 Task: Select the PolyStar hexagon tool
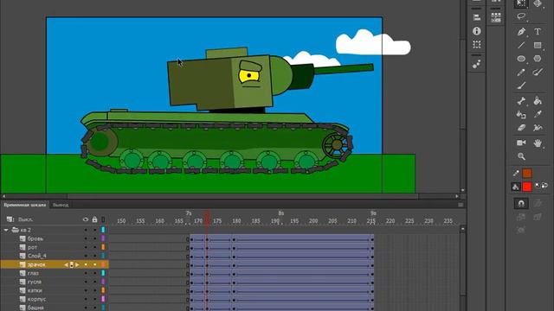(538, 59)
